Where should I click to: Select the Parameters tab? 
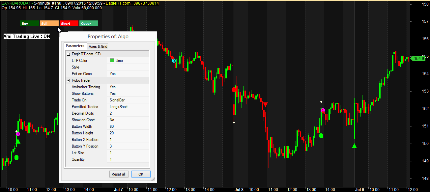pos(75,46)
